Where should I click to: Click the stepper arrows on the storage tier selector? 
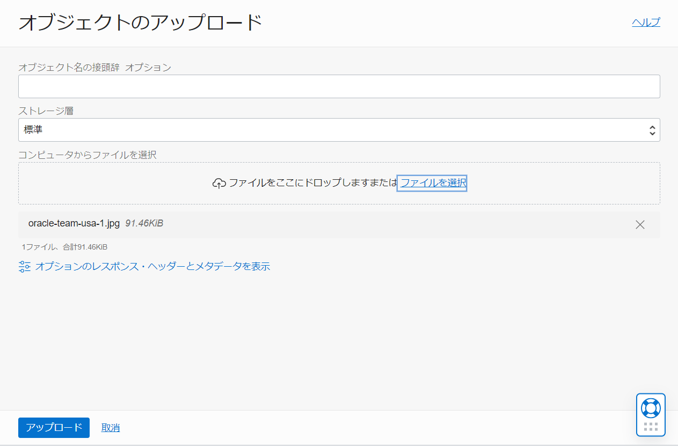pos(652,129)
